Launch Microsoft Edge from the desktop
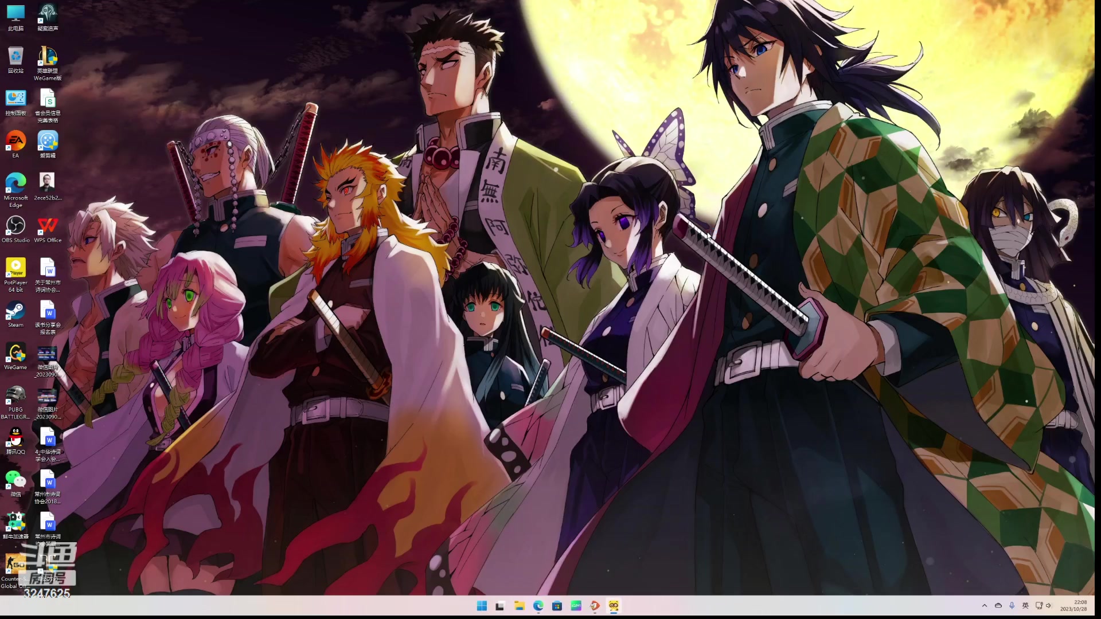 coord(15,190)
